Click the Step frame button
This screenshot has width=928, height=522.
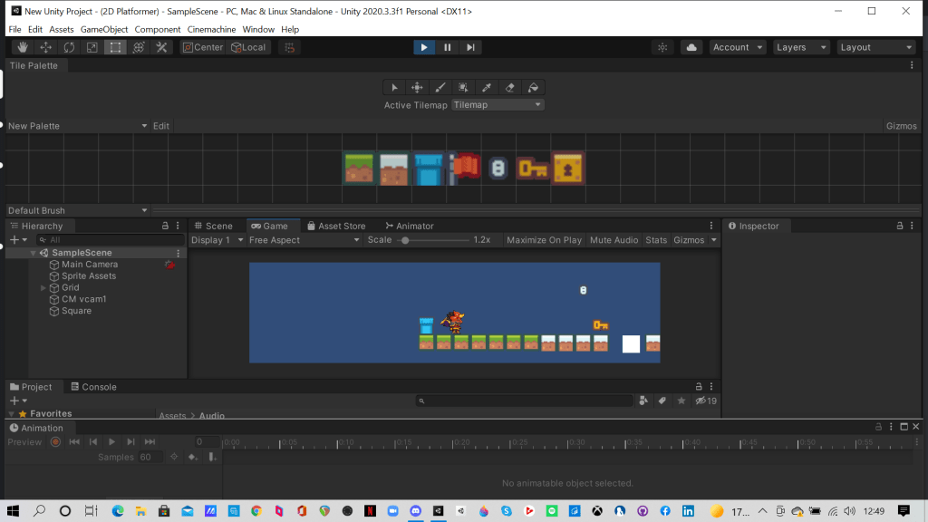coord(470,47)
